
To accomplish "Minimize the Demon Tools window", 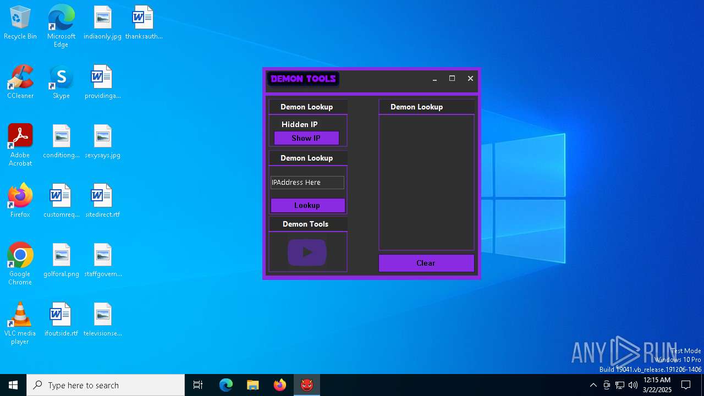I will (x=435, y=79).
